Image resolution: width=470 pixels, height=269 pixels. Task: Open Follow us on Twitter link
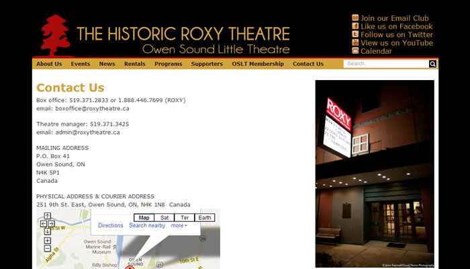click(x=397, y=34)
